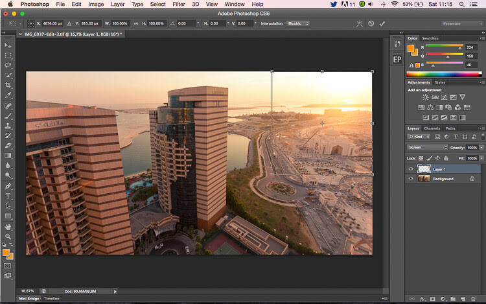
Task: Switch to the Swatches tab
Action: 430,38
